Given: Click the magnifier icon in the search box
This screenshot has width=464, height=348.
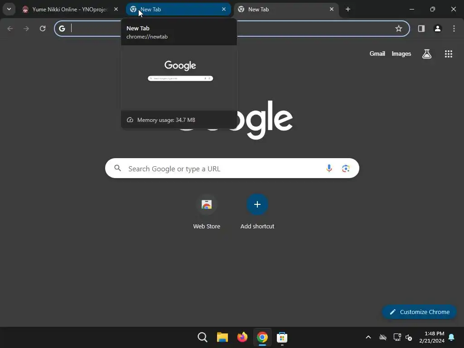Looking at the screenshot, I should 117,168.
